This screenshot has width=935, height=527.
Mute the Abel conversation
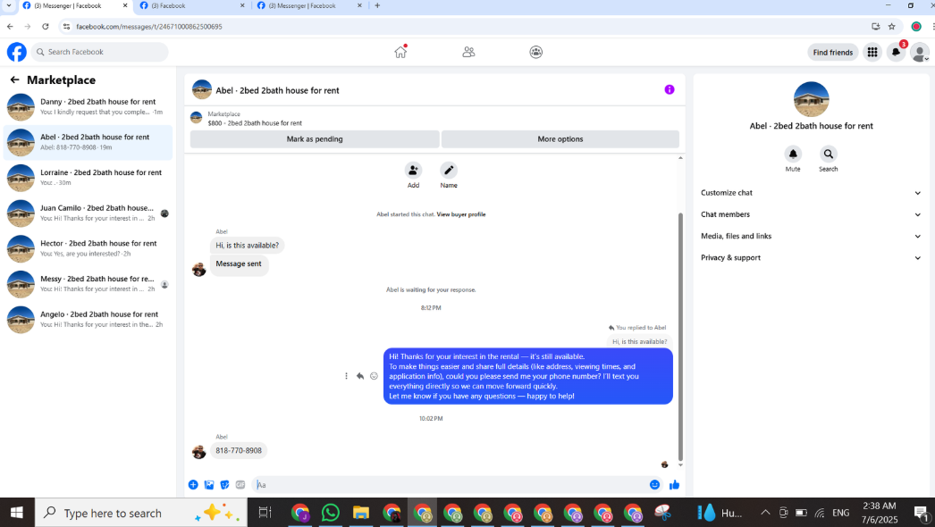point(793,154)
